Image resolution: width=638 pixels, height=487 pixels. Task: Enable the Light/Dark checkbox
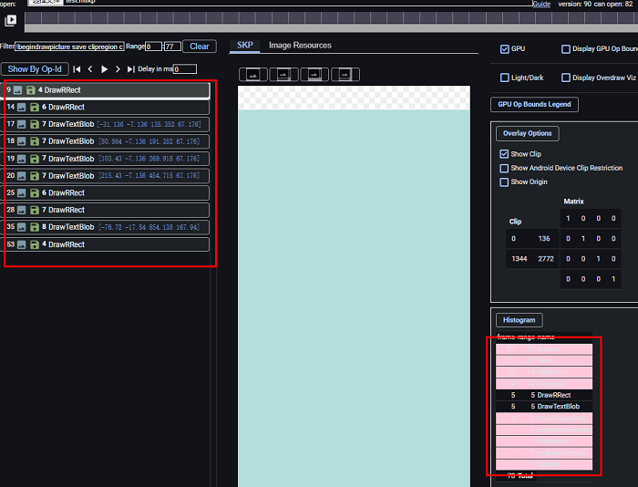point(505,78)
